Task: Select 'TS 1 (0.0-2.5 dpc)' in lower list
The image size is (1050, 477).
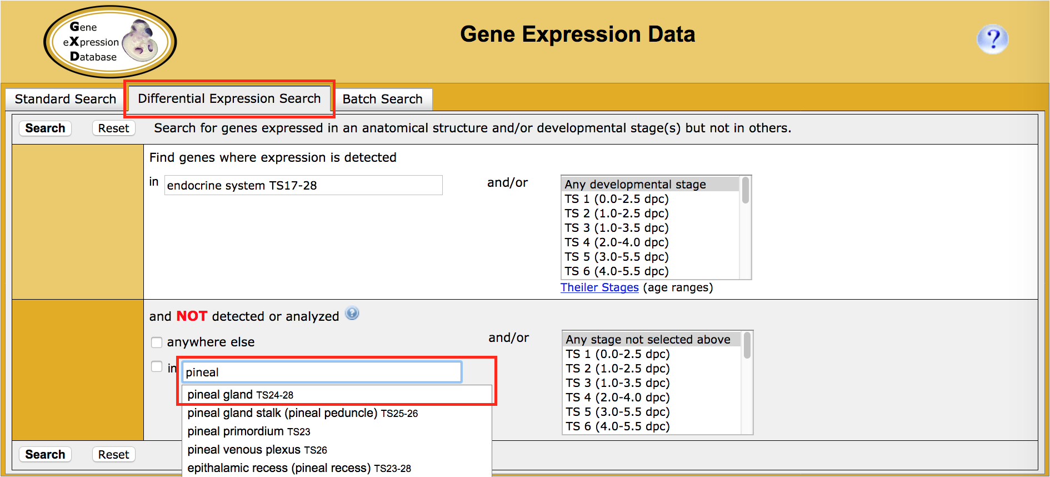Action: [652, 354]
